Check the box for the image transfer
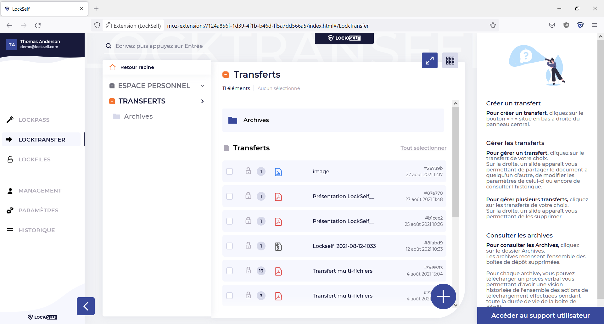Image resolution: width=604 pixels, height=324 pixels. tap(230, 171)
